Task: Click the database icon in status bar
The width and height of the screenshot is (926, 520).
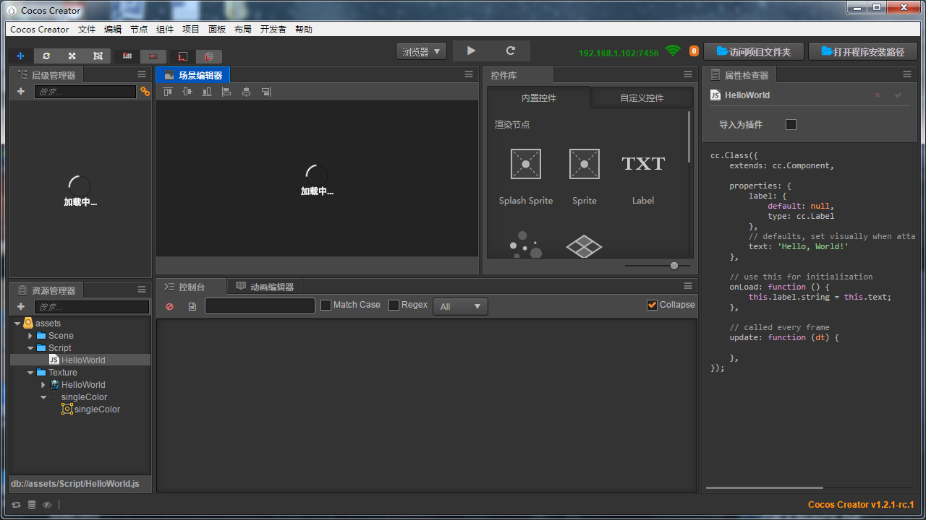Action: click(32, 505)
